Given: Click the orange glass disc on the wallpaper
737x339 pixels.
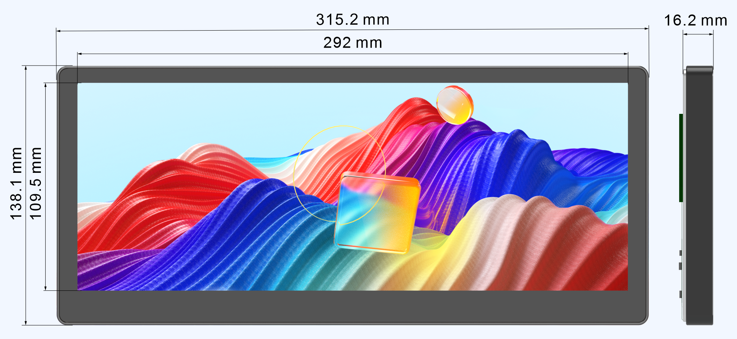Looking at the screenshot, I should coord(455,105).
